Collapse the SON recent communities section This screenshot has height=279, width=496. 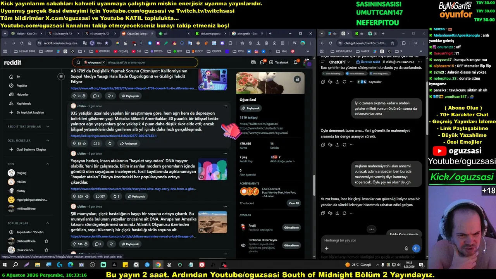pos(48,164)
